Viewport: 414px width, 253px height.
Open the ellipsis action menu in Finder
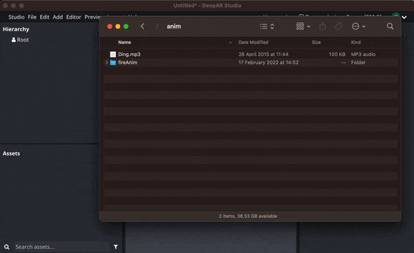point(359,26)
